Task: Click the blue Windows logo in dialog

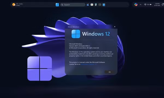Action: coord(76,34)
